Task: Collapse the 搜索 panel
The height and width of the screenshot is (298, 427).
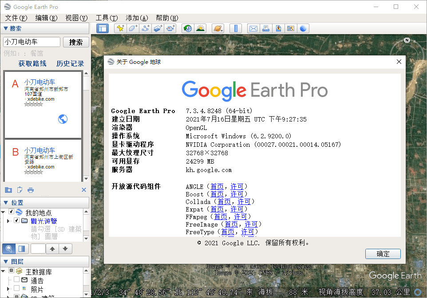Action: (6, 28)
